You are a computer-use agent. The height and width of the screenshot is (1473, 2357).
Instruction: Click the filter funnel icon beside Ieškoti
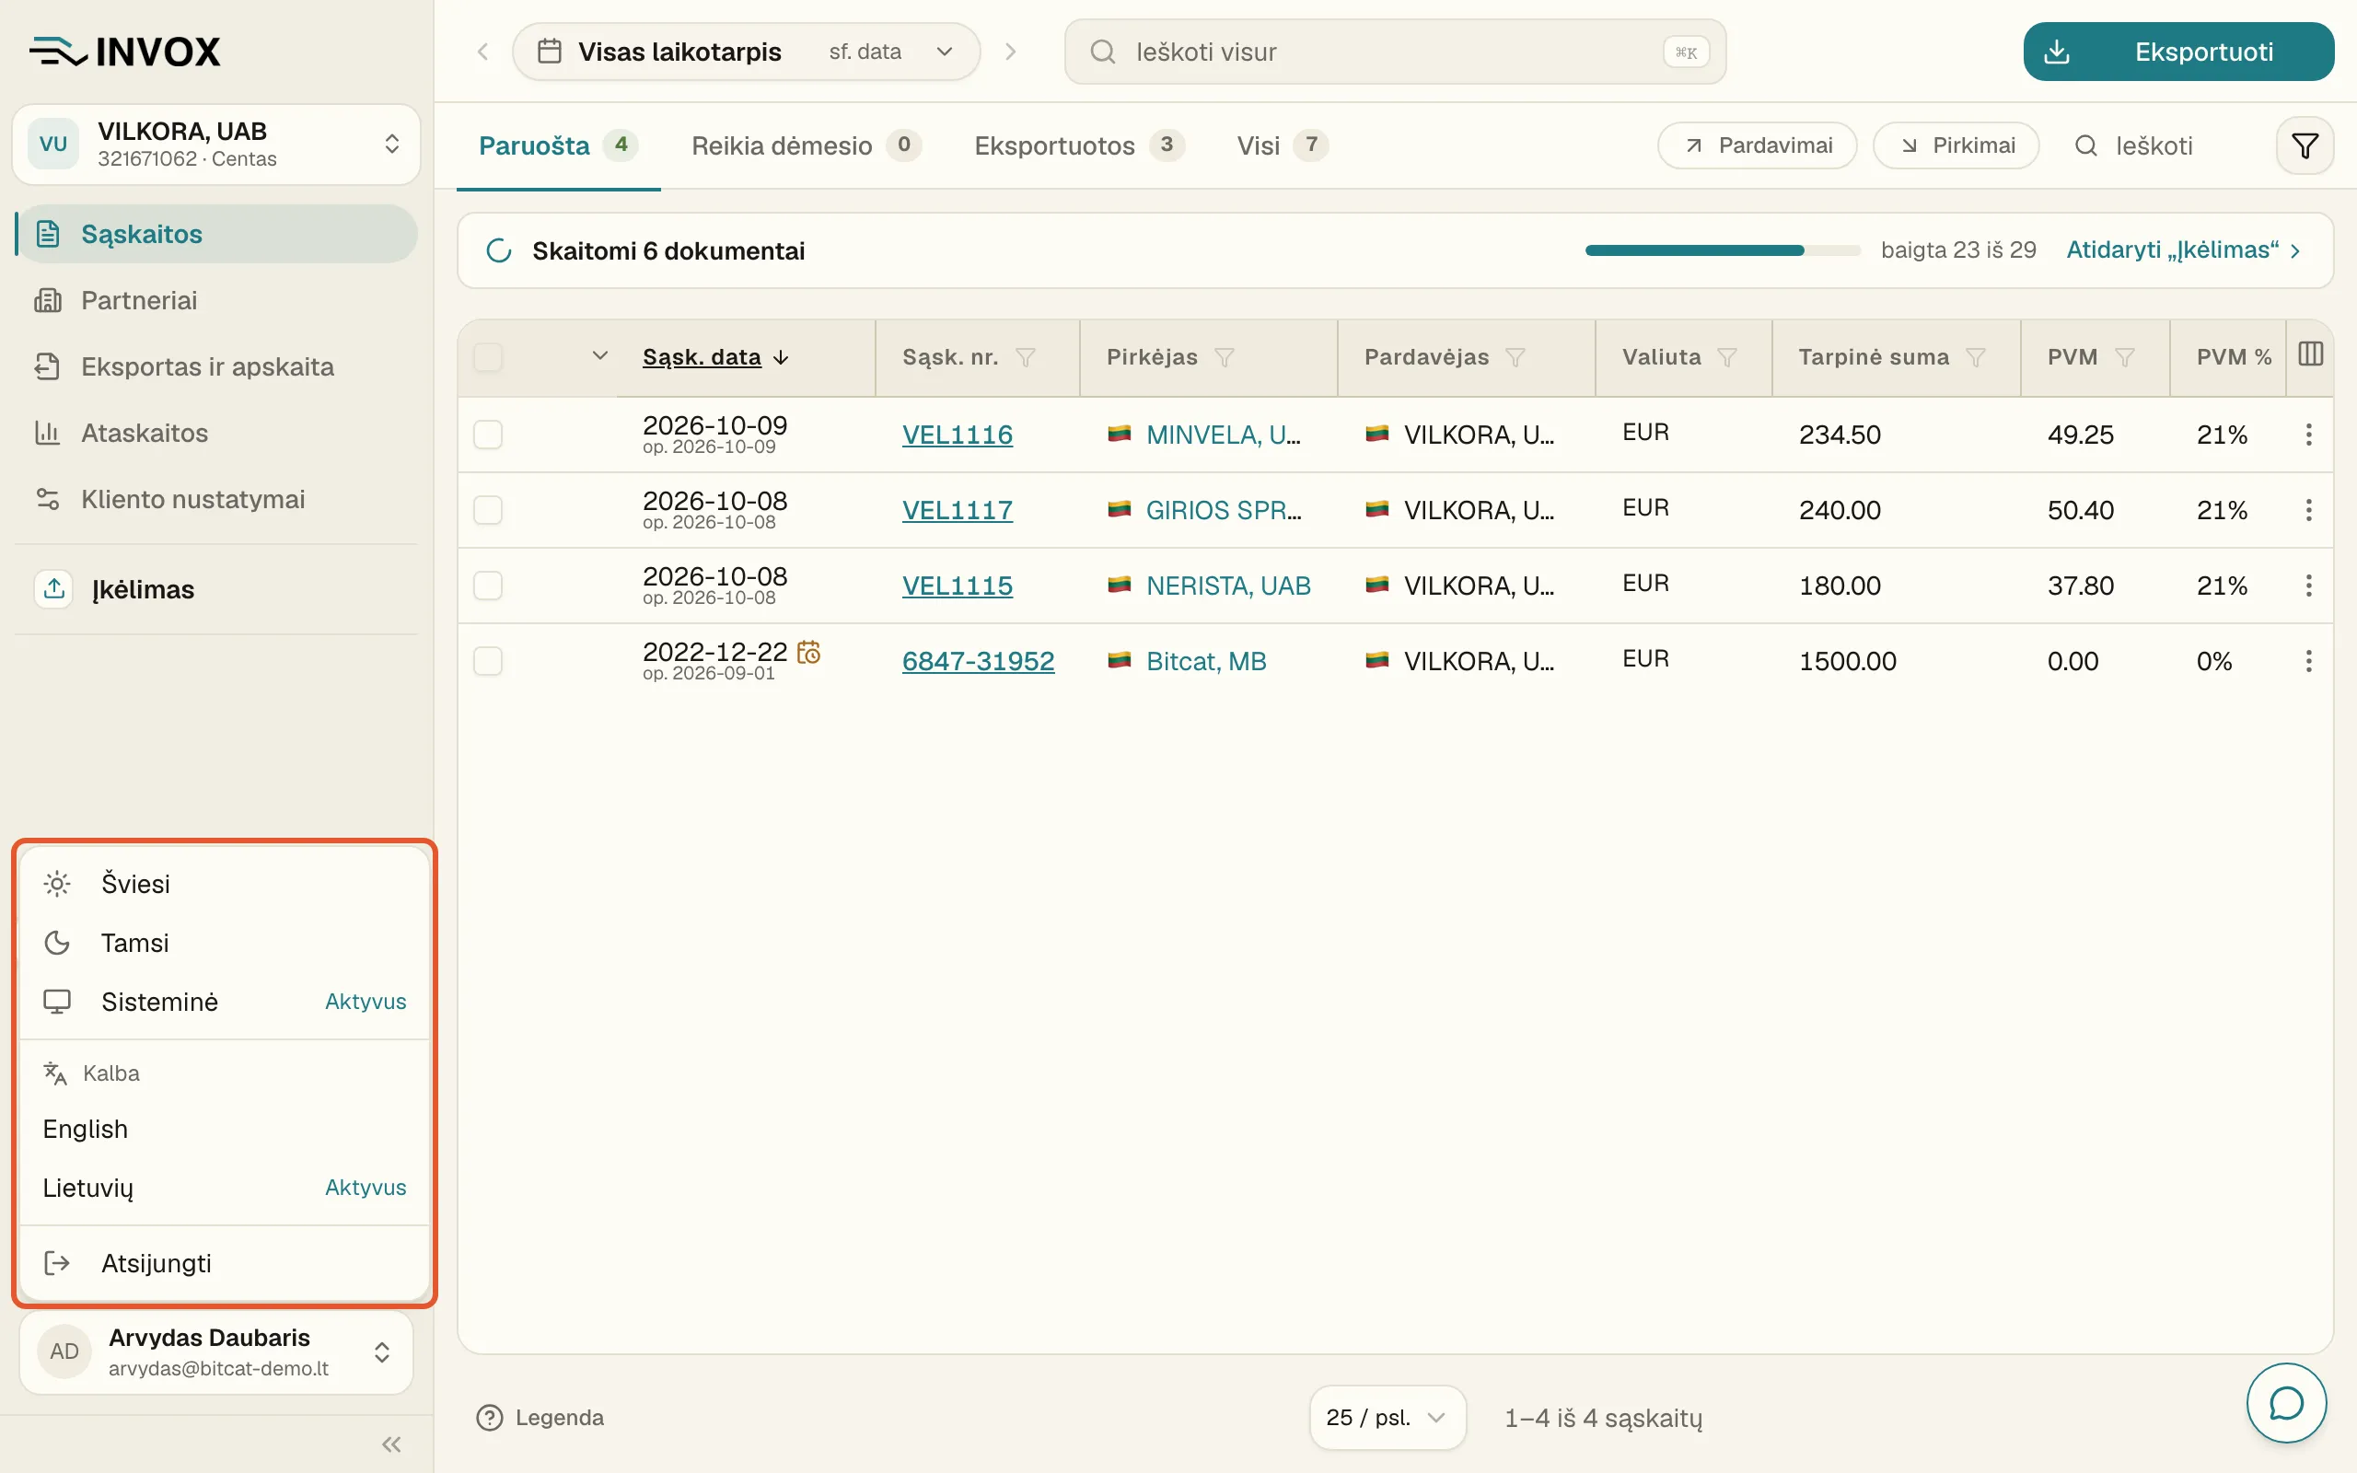click(x=2305, y=146)
